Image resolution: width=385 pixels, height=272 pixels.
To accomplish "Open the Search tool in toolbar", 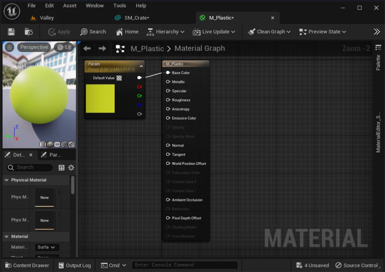I will (x=93, y=32).
